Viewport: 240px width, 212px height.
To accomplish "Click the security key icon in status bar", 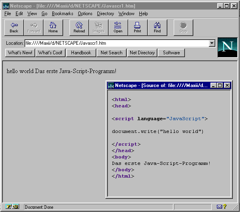I will coord(12,207).
